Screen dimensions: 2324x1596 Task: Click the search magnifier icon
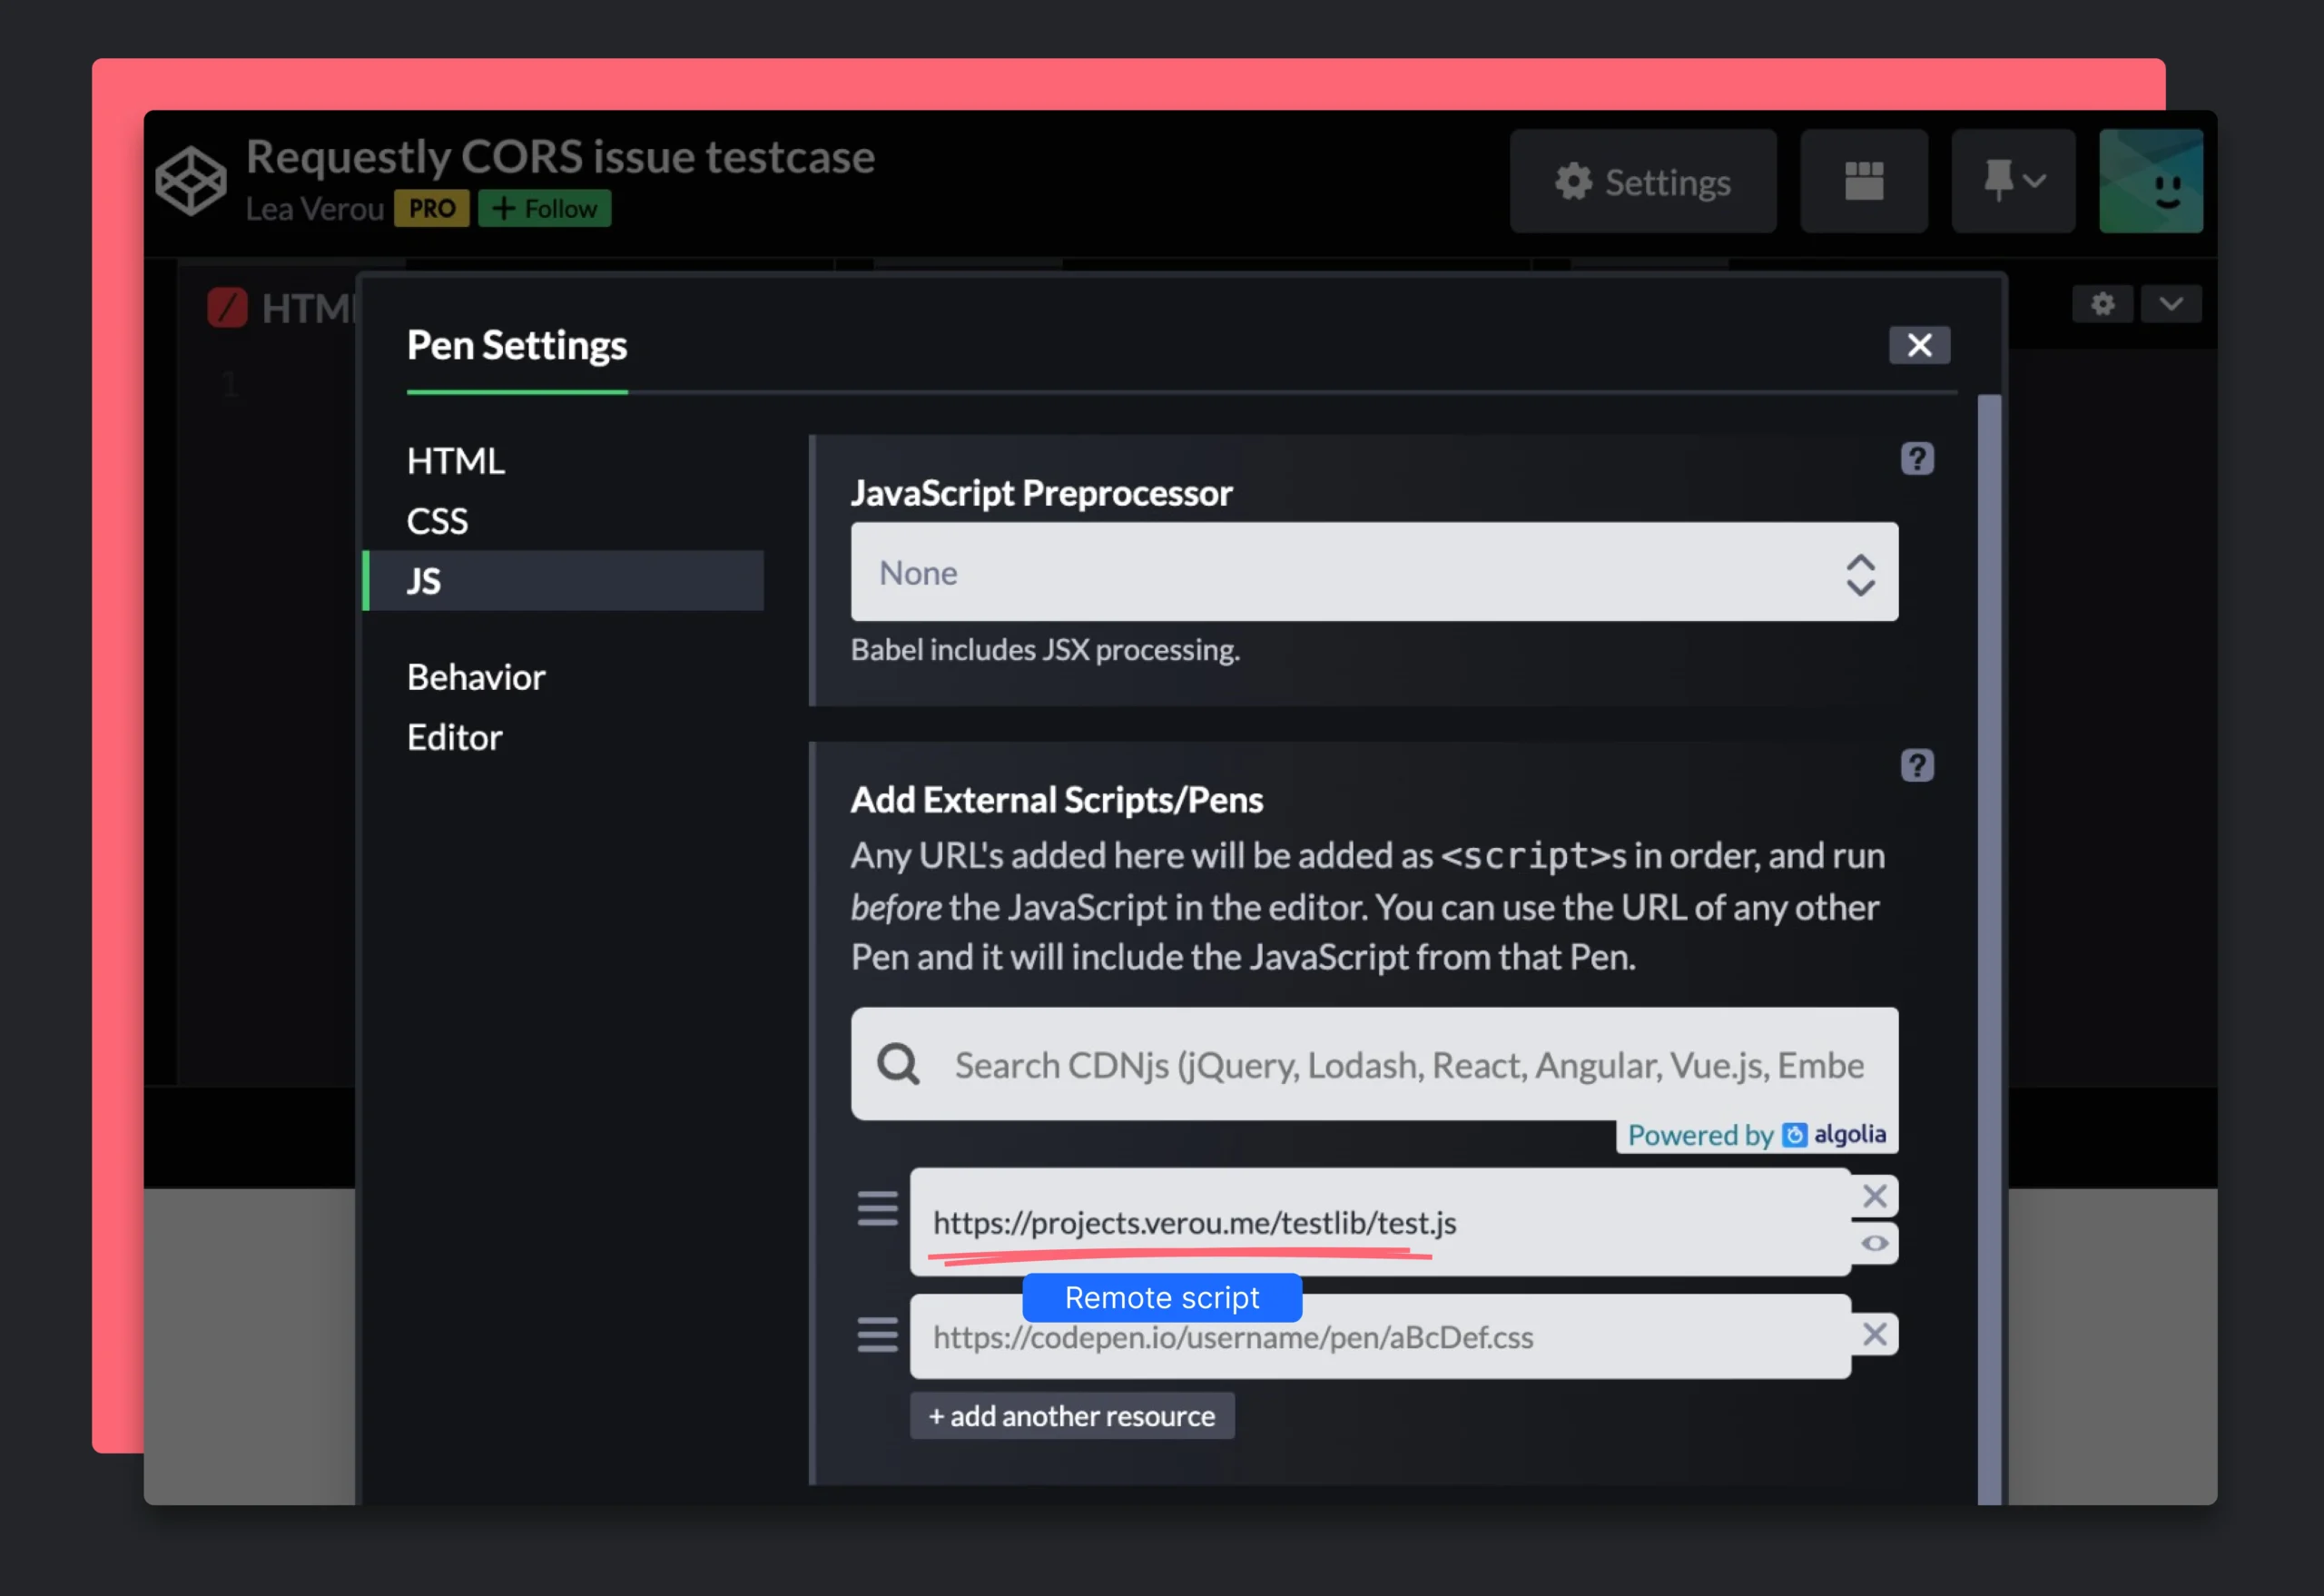click(x=898, y=1064)
